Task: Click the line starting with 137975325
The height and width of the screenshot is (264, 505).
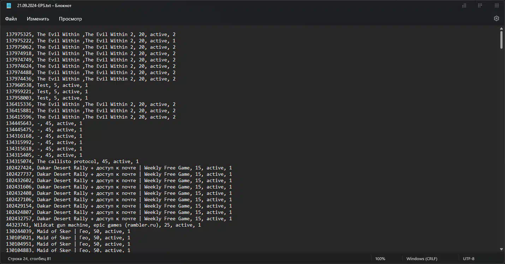Action: [91, 34]
